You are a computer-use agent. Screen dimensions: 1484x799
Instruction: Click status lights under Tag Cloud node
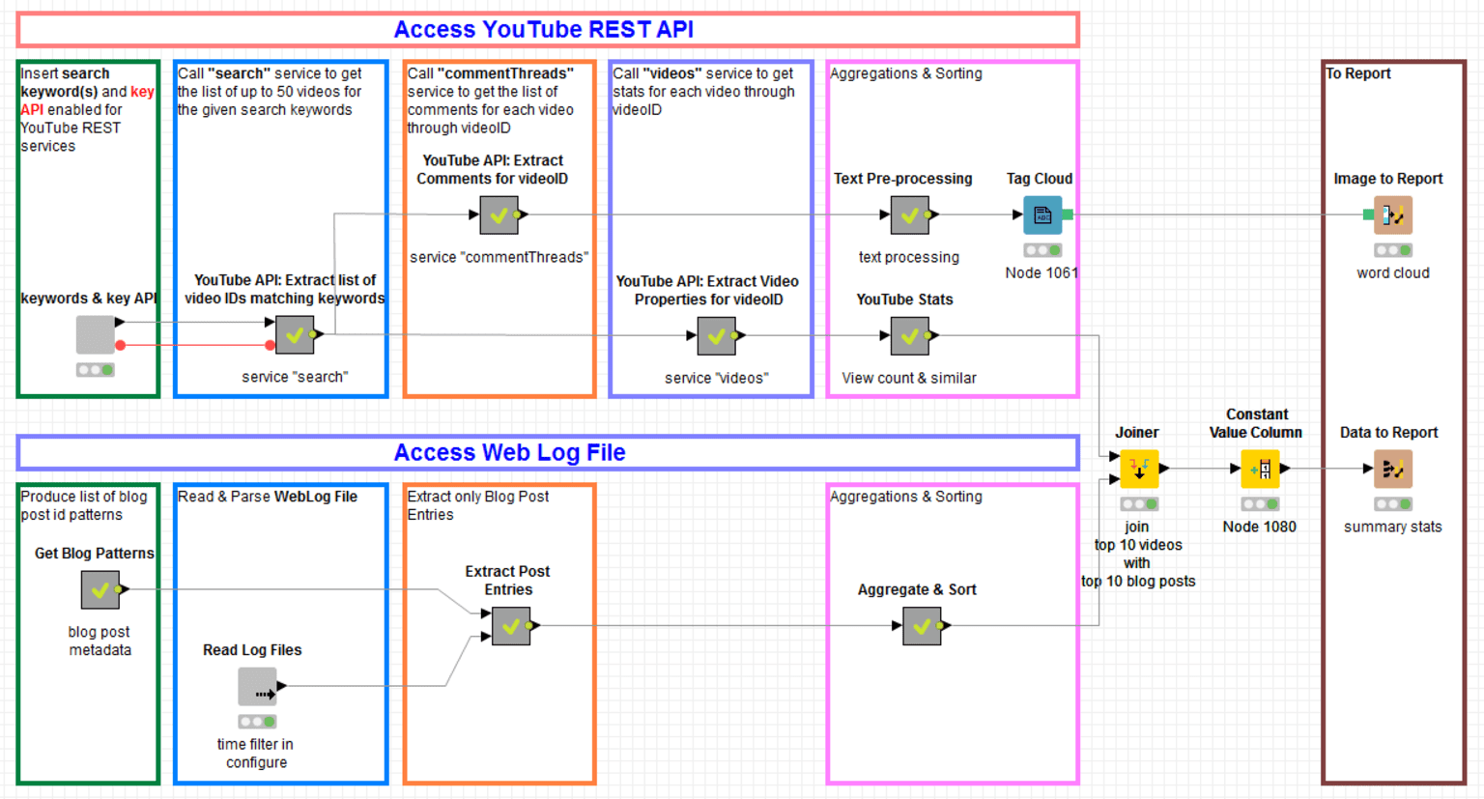pyautogui.click(x=1042, y=250)
